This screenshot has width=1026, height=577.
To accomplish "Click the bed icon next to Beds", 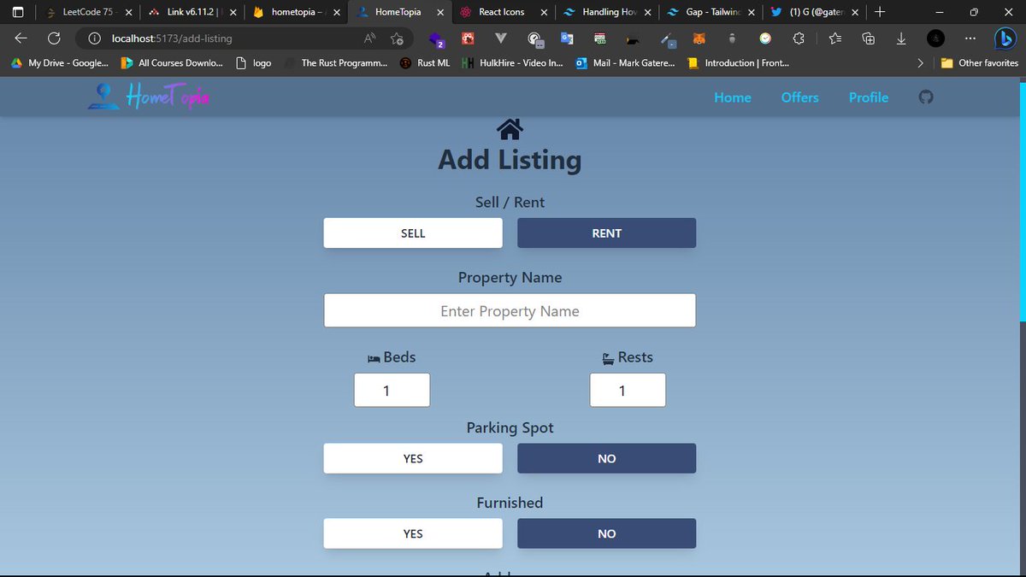I will pyautogui.click(x=374, y=359).
